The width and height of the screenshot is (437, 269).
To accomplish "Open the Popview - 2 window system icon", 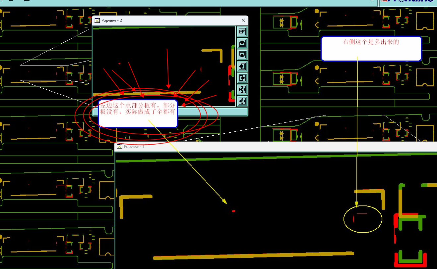I will pyautogui.click(x=97, y=21).
